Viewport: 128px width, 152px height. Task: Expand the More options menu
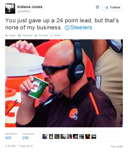point(55,36)
